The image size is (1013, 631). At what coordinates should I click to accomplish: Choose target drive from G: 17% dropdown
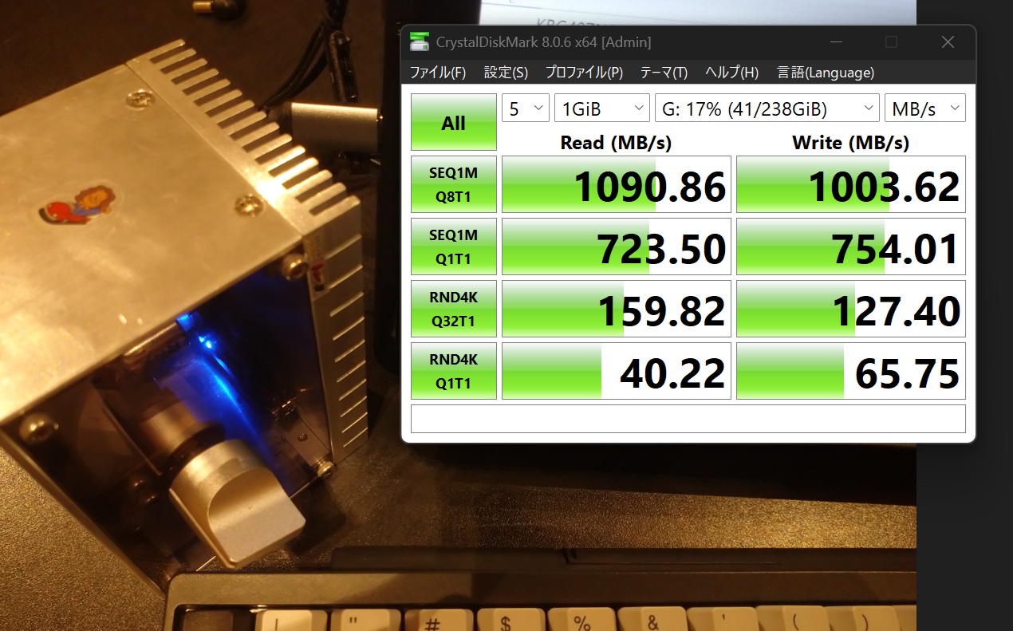[x=767, y=108]
